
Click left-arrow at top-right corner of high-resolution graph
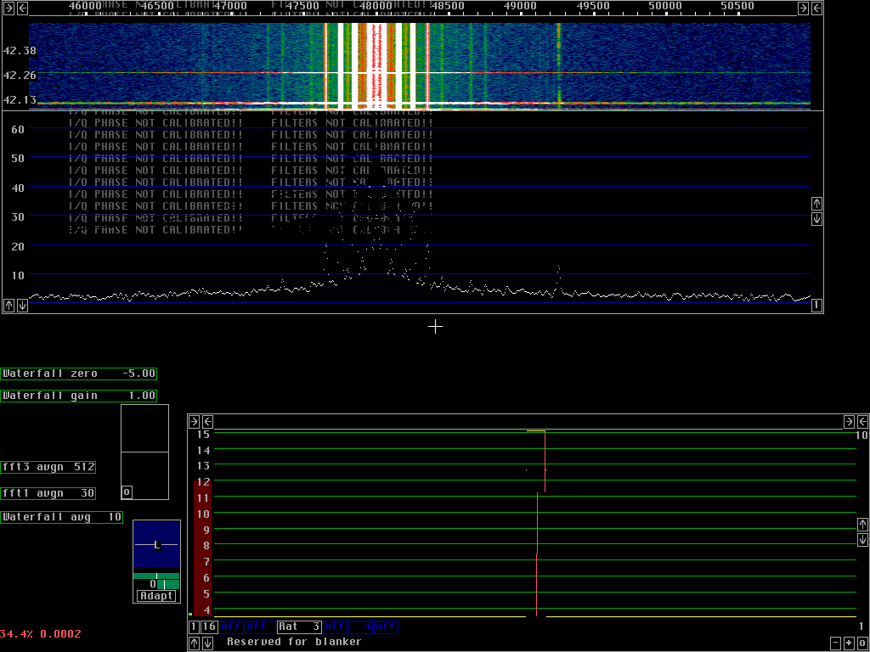pyautogui.click(x=862, y=422)
